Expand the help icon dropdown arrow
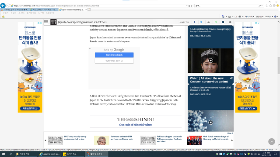This screenshot has height=157, width=280. [x=277, y=17]
